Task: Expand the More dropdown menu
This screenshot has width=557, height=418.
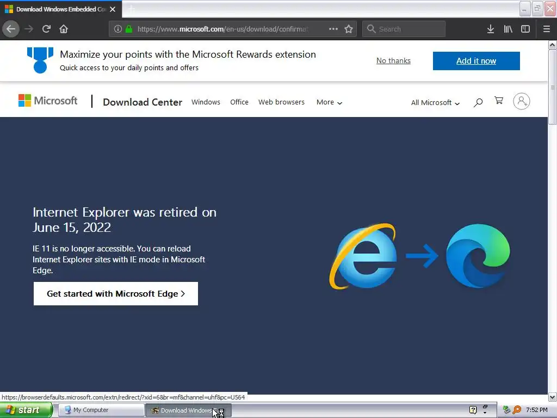Action: tap(329, 102)
